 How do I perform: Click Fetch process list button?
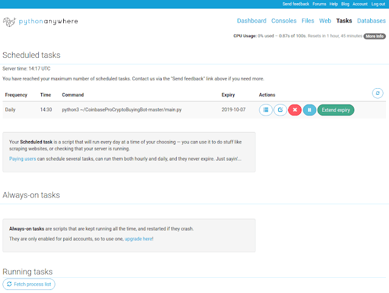29,284
